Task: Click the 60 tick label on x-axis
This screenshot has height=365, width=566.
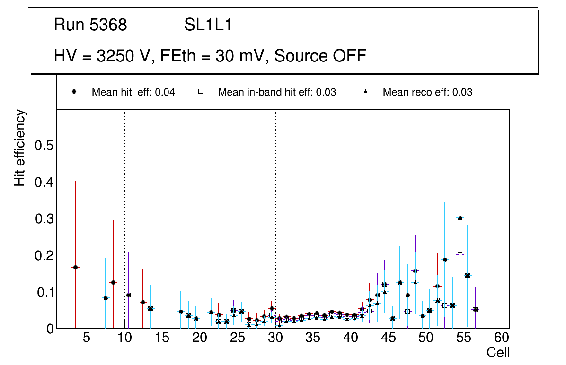Action: 502,338
